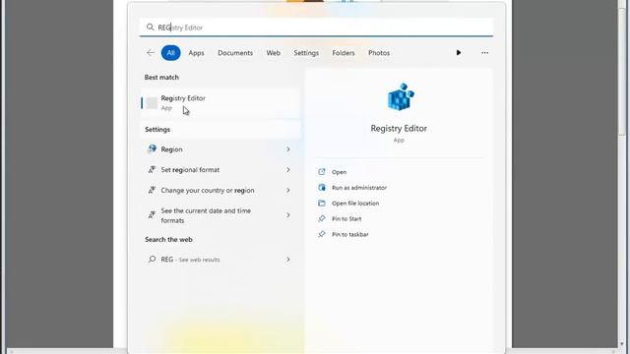Open Registry Editor from the right pane

[339, 172]
